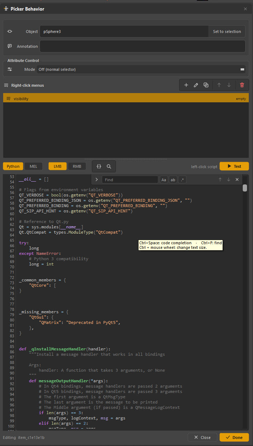Click the Object field containing pSphere3

coord(124,32)
